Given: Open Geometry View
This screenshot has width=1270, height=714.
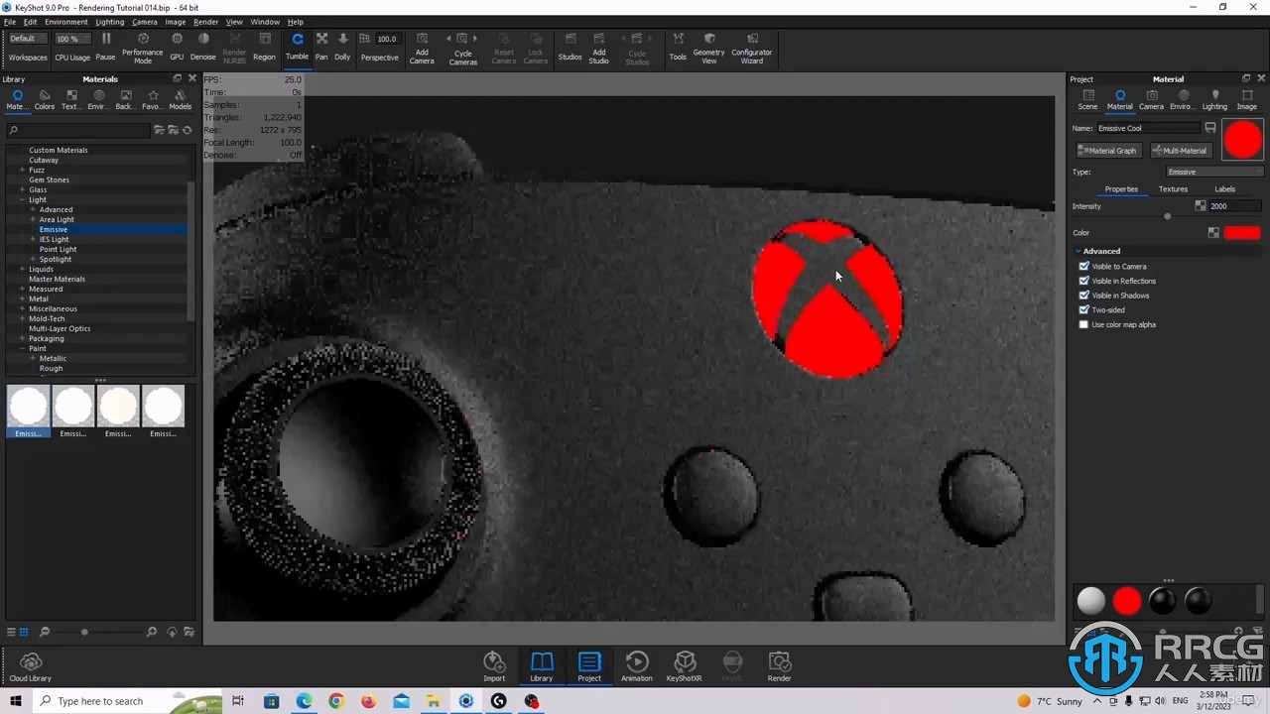Looking at the screenshot, I should coord(708,48).
